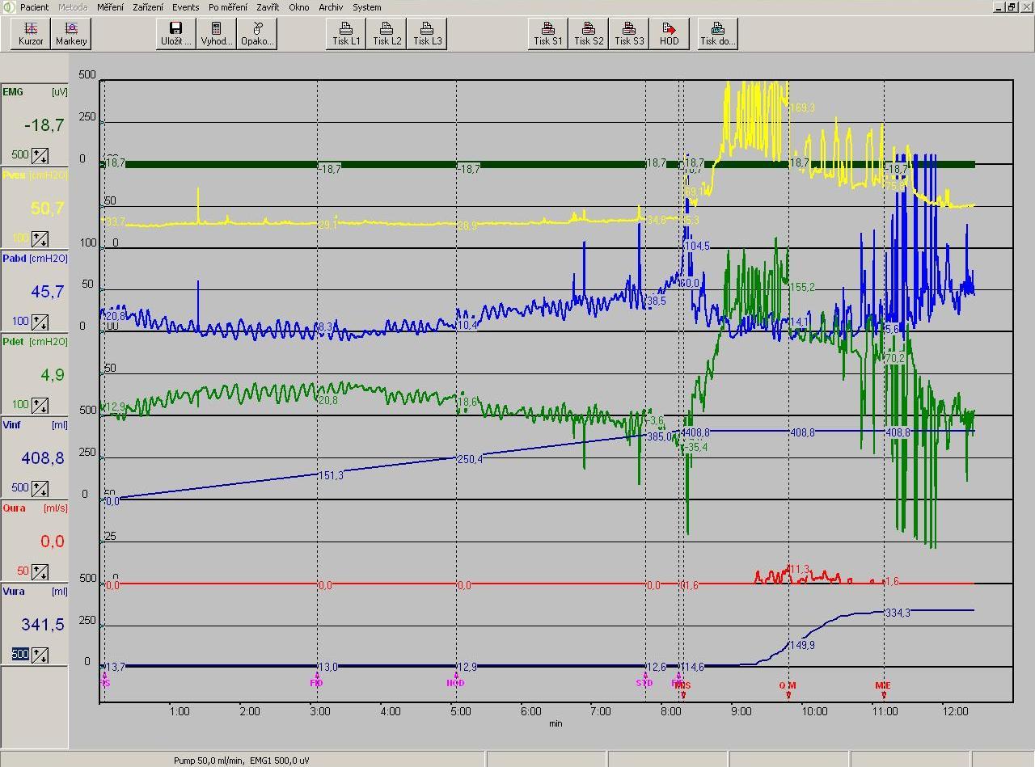Viewport: 1035px width, 767px height.
Task: Open the Events menu
Action: 186,7
